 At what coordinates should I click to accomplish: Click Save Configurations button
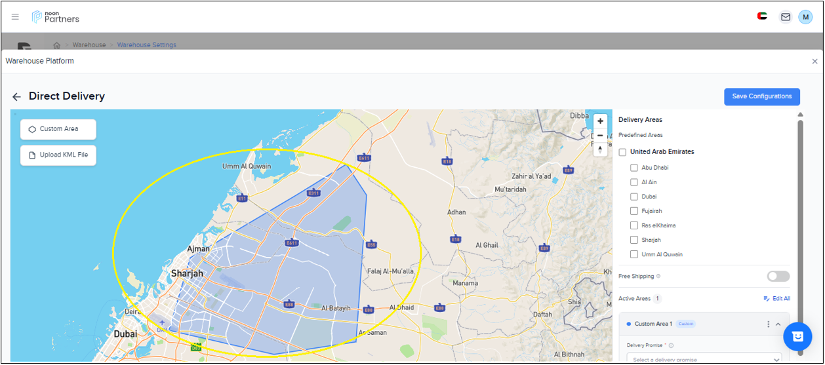(x=761, y=96)
